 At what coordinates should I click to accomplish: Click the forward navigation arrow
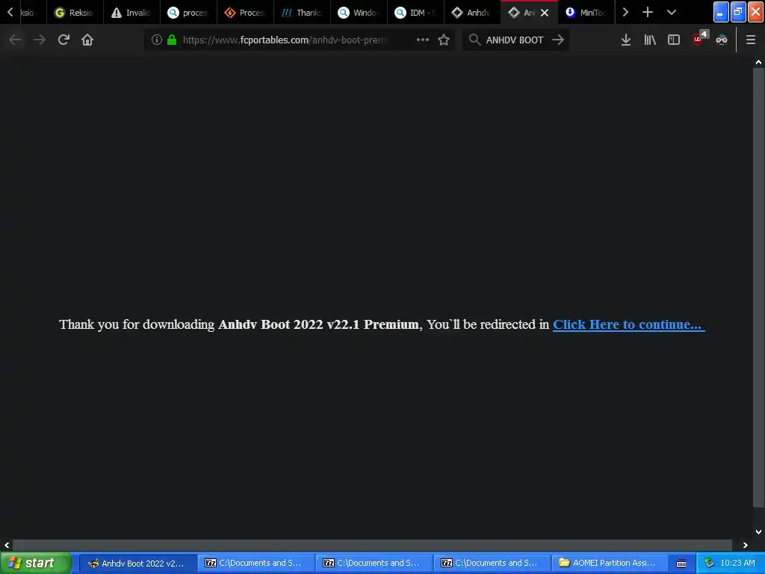pos(40,40)
